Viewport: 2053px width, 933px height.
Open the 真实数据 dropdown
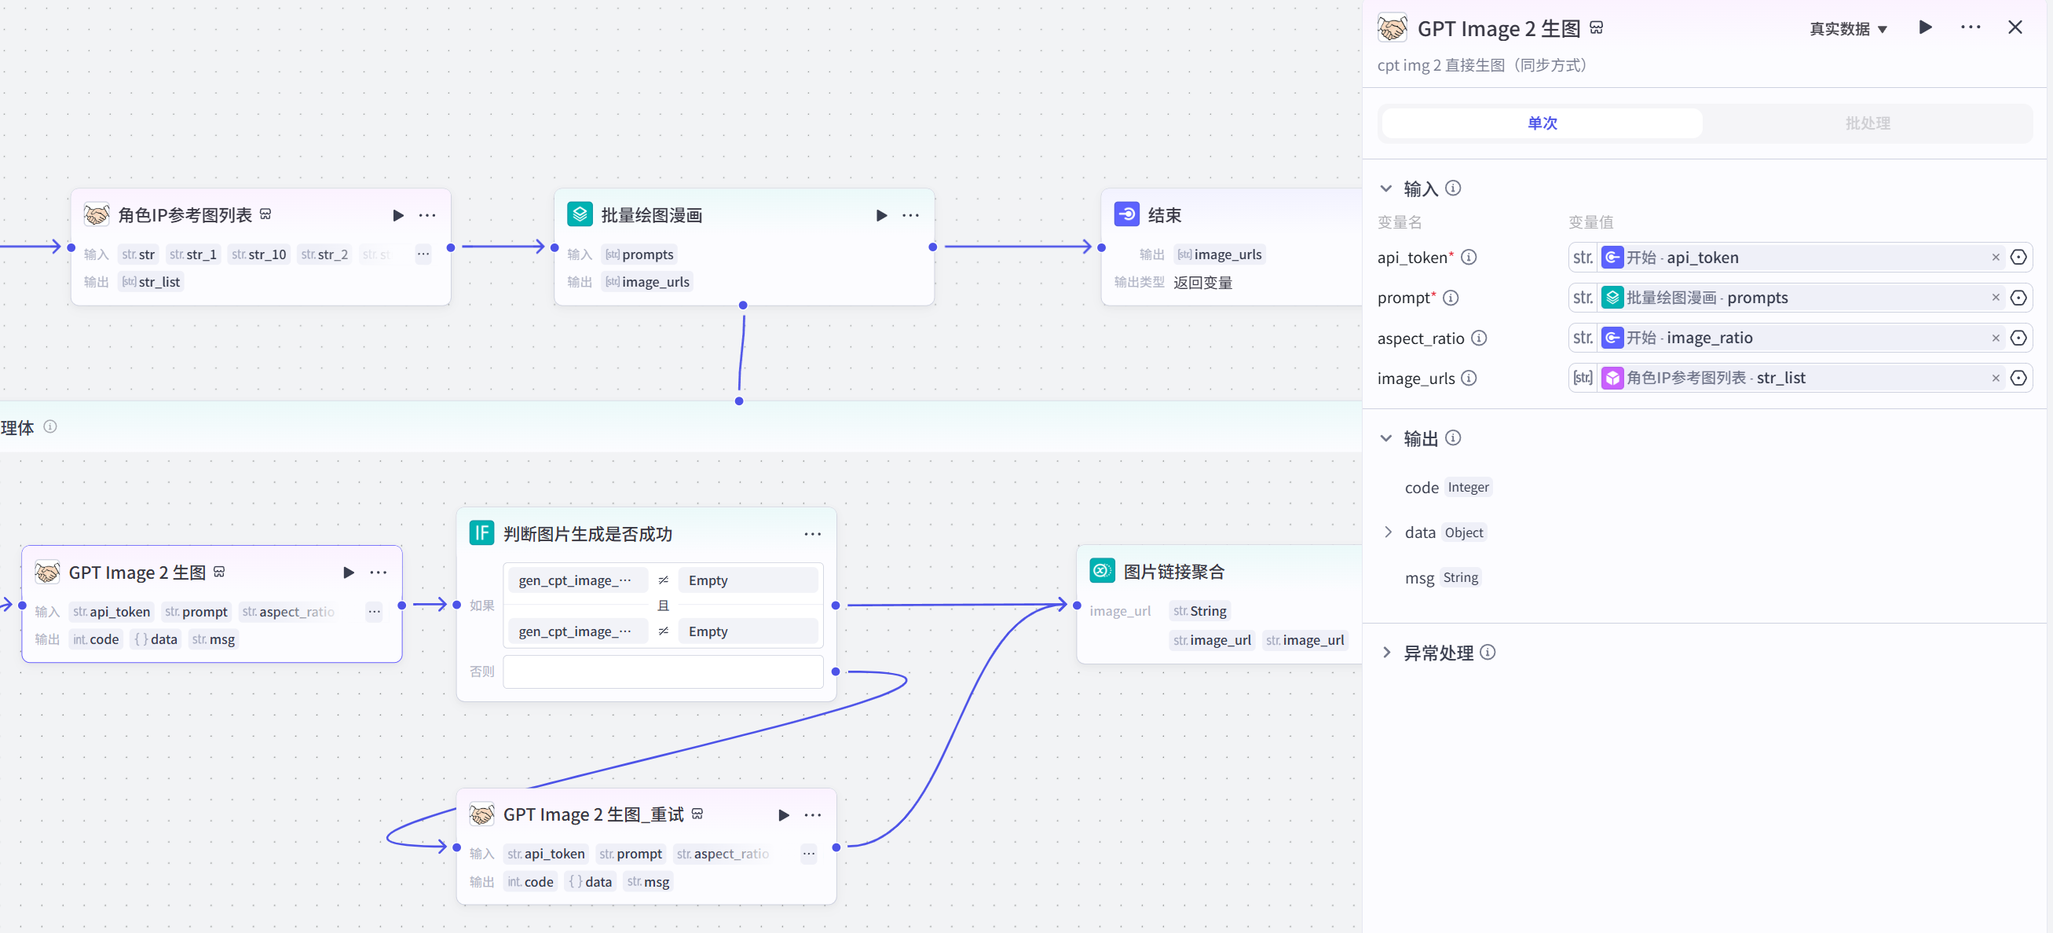tap(1847, 30)
